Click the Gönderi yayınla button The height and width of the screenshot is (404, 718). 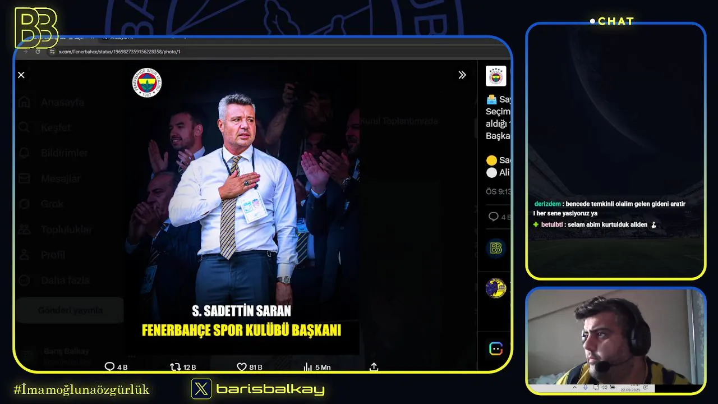(70, 310)
